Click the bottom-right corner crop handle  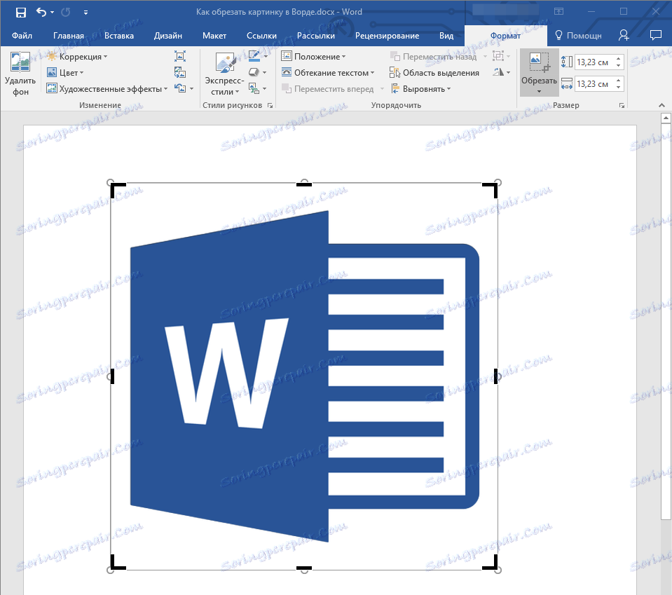point(491,563)
